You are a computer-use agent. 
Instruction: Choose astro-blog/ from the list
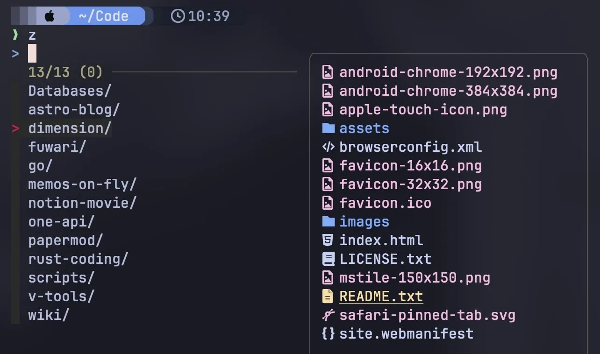pyautogui.click(x=74, y=110)
